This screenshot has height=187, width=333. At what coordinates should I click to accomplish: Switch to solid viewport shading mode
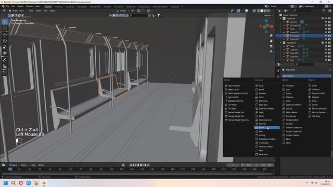point(262,11)
